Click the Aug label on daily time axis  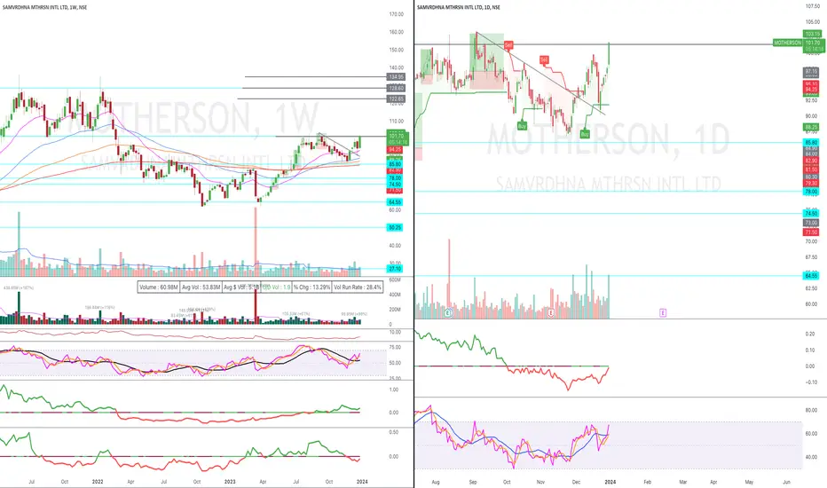436,482
